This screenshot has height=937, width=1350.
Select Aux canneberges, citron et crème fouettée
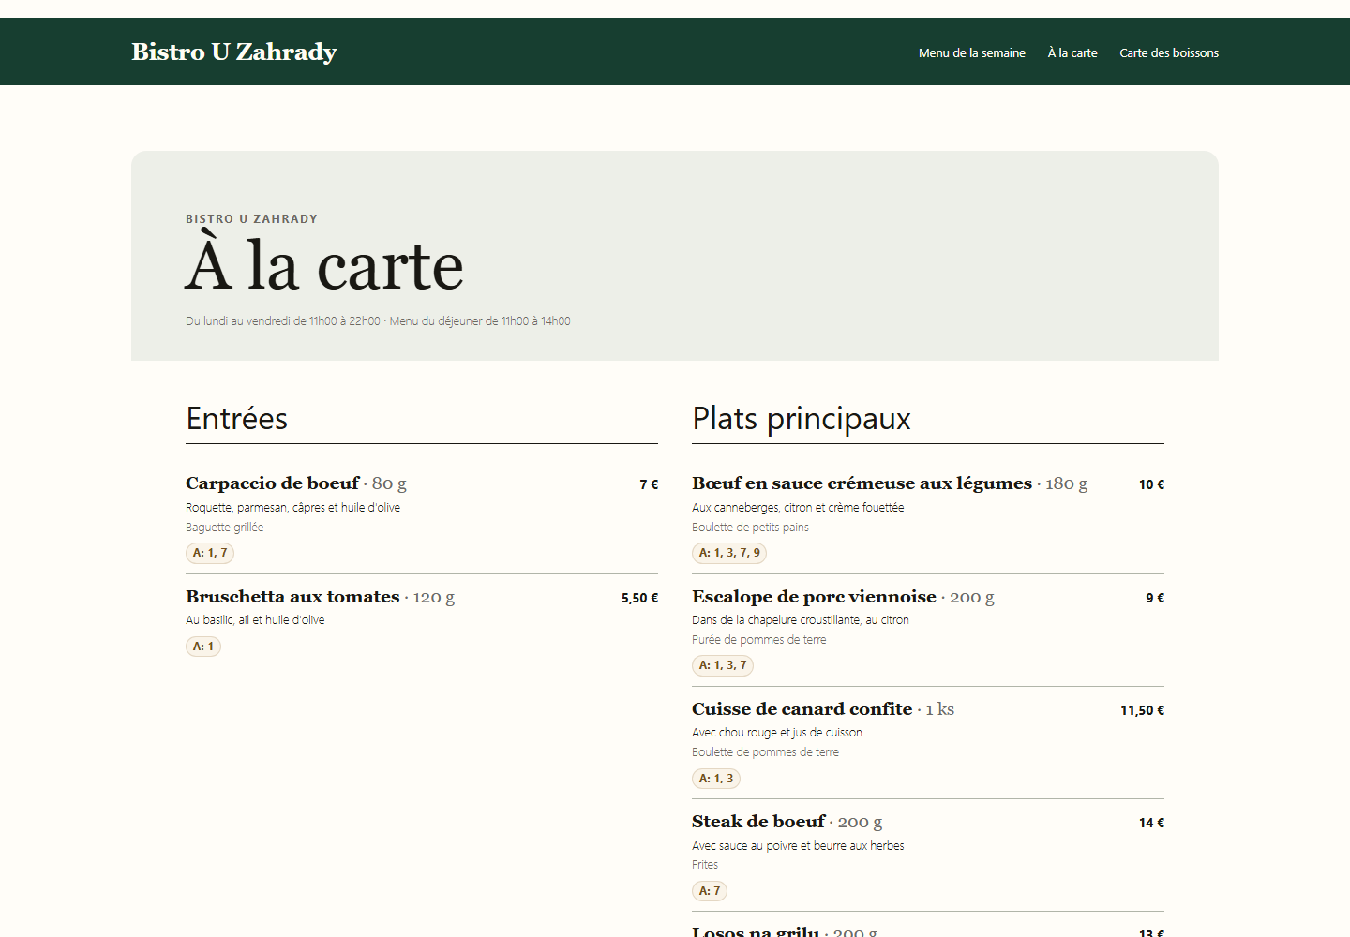[x=798, y=507]
